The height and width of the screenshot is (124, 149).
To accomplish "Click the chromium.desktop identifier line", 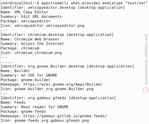I will [57, 35].
